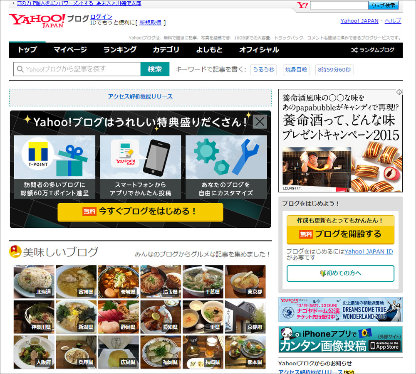
Task: Click the 美味しいブログ star icon
Action: click(15, 251)
